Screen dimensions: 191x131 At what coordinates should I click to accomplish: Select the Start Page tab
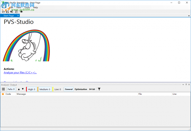point(9,16)
